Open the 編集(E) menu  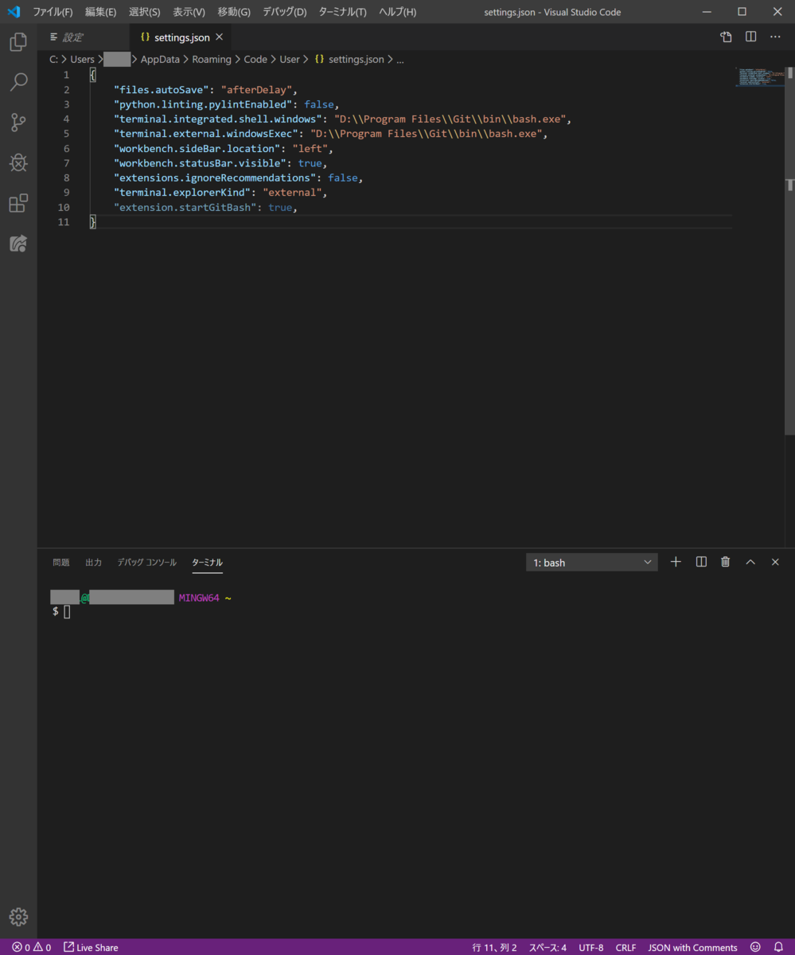[x=100, y=12]
